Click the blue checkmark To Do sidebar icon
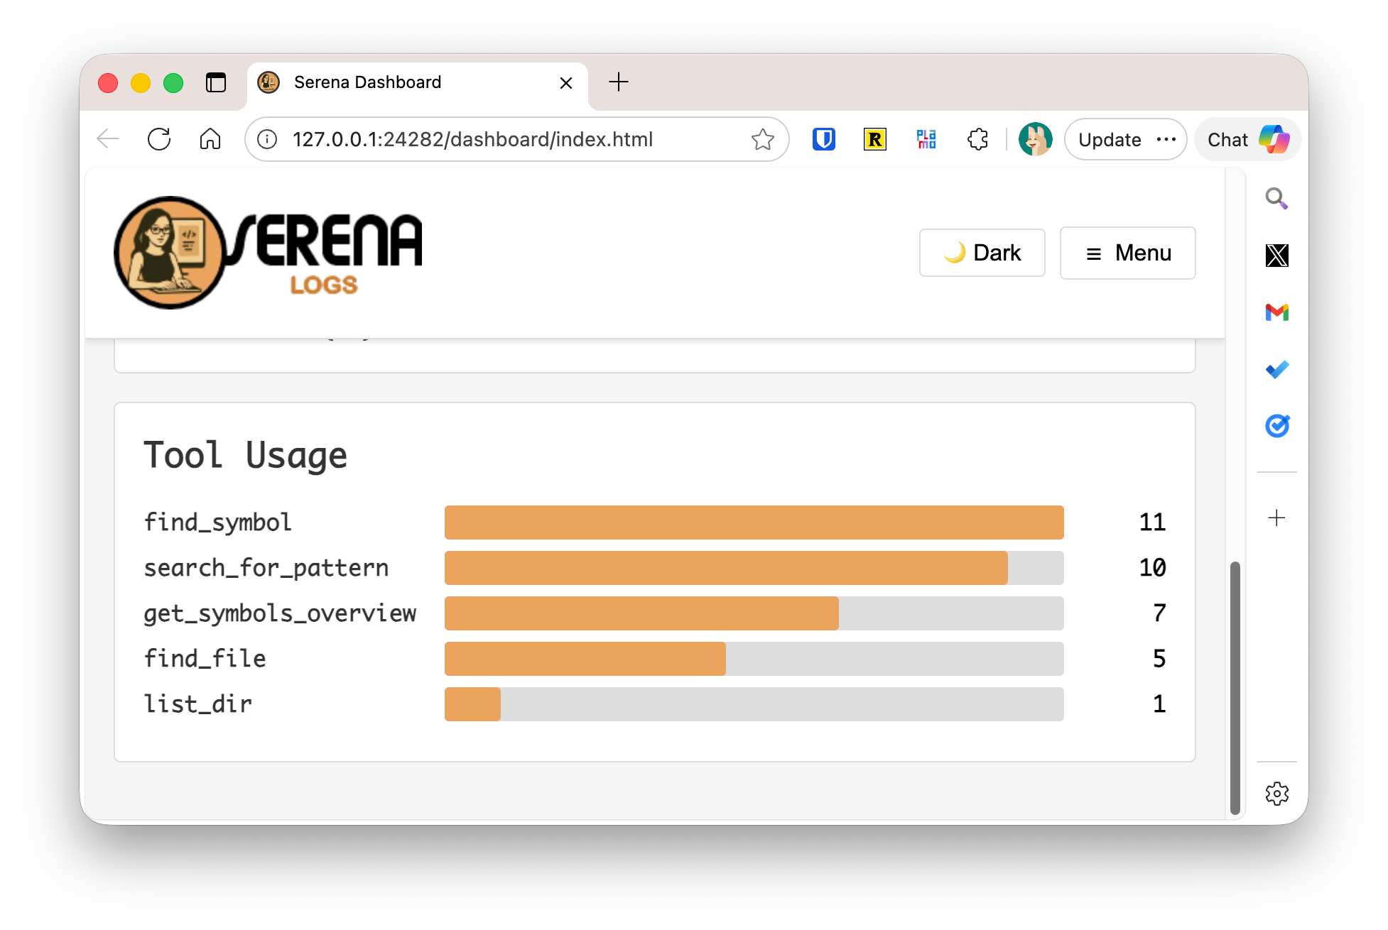 1276,369
